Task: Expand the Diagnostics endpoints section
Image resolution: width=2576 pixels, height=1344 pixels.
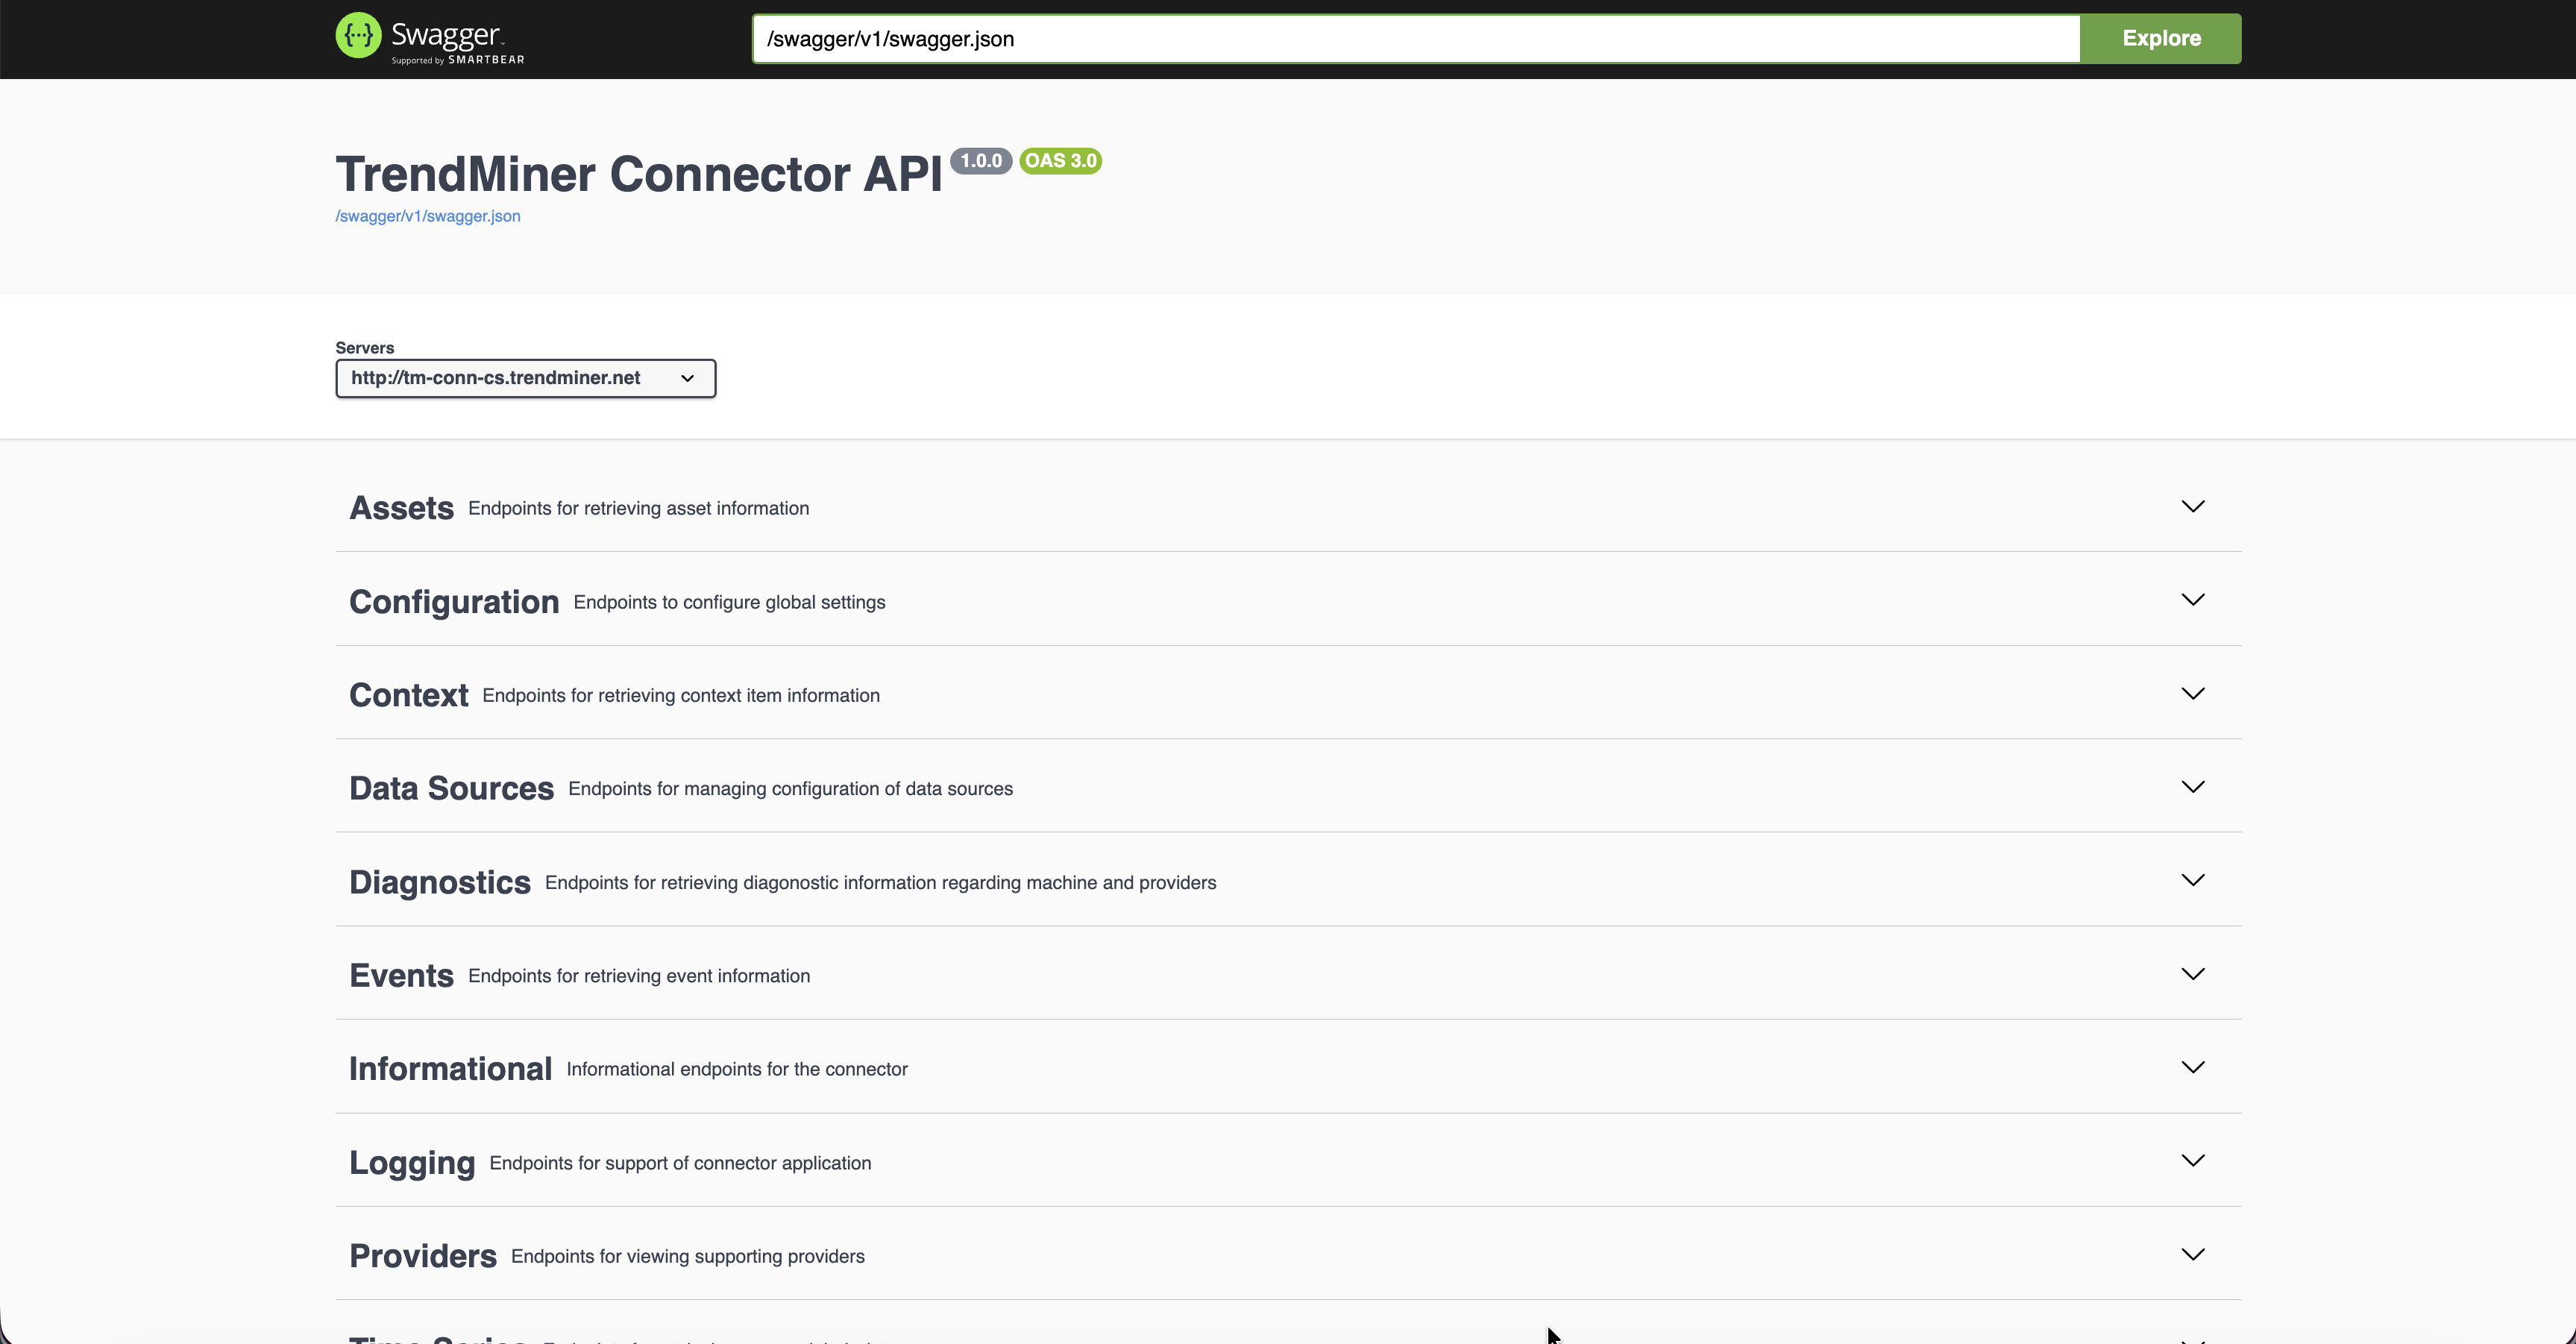Action: [x=2193, y=880]
